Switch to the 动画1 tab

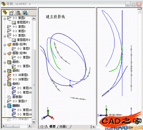click(63, 127)
